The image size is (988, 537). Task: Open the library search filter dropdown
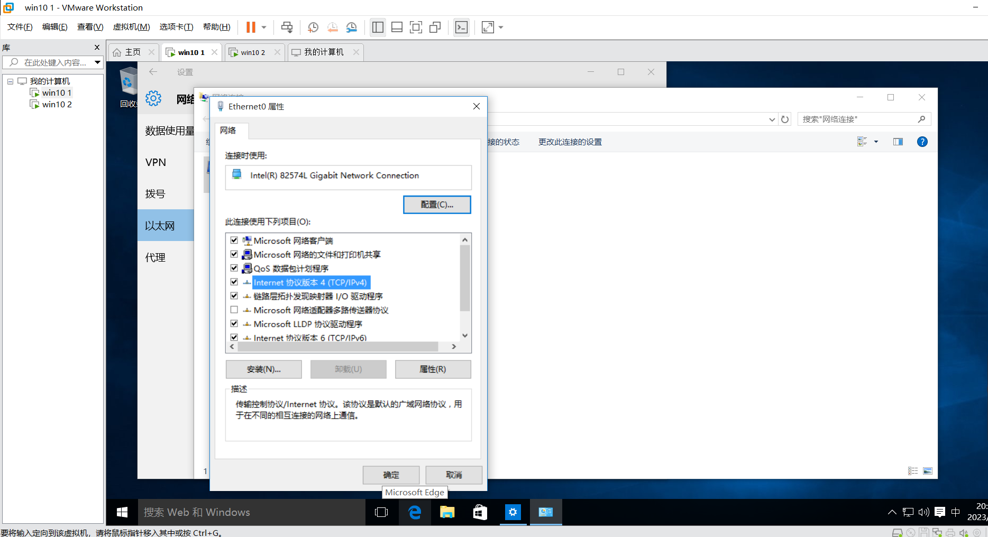point(97,62)
